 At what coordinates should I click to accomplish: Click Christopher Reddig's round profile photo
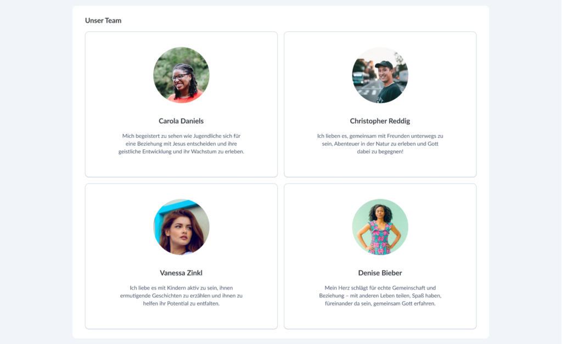coord(380,75)
